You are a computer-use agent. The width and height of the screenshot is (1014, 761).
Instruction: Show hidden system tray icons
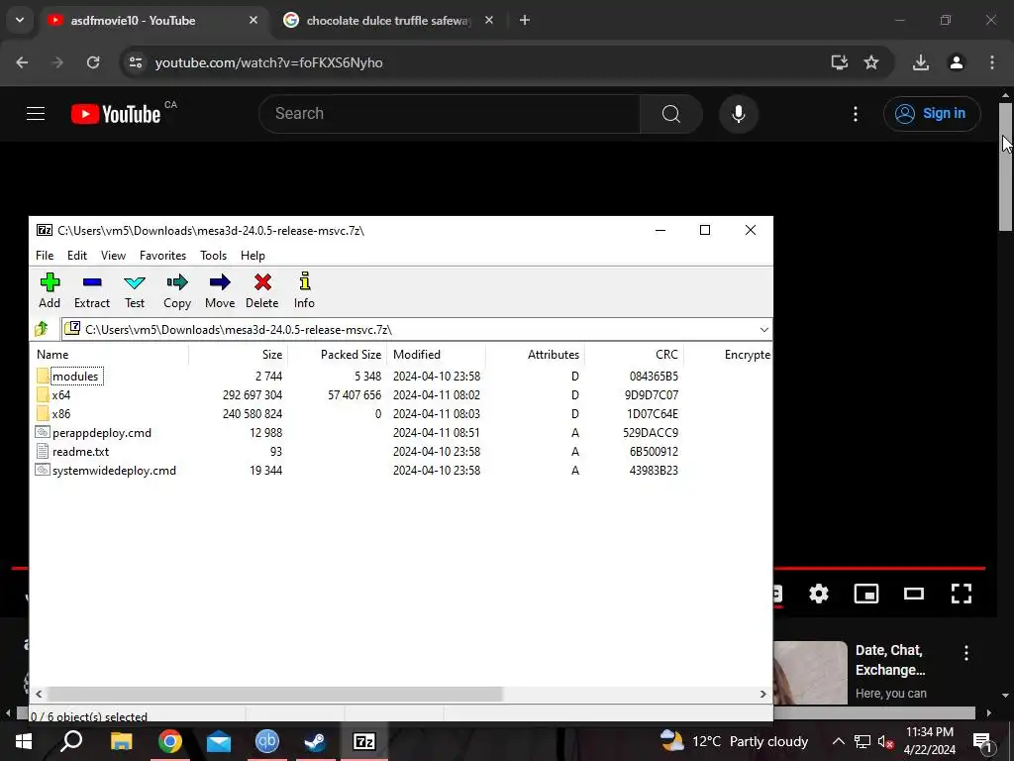point(838,741)
